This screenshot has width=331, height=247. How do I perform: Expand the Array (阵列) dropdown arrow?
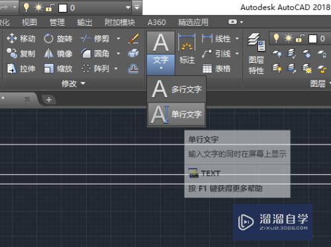pos(116,69)
